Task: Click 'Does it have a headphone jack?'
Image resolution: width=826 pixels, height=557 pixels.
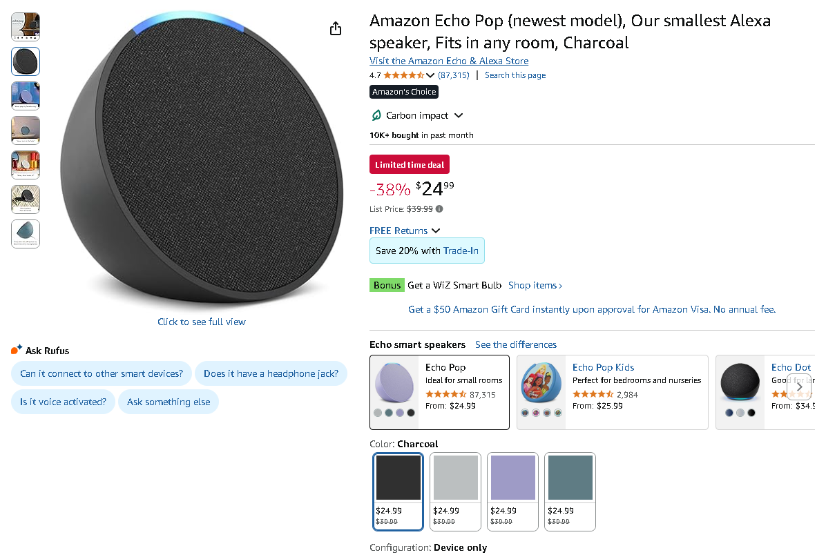Action: click(271, 373)
